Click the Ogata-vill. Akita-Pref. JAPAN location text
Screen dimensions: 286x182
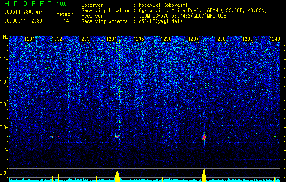pyautogui.click(x=203, y=10)
